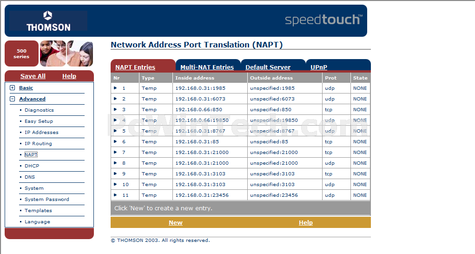This screenshot has width=475, height=254.
Task: Expand entry 11 arrow for port 23456
Action: pos(115,195)
